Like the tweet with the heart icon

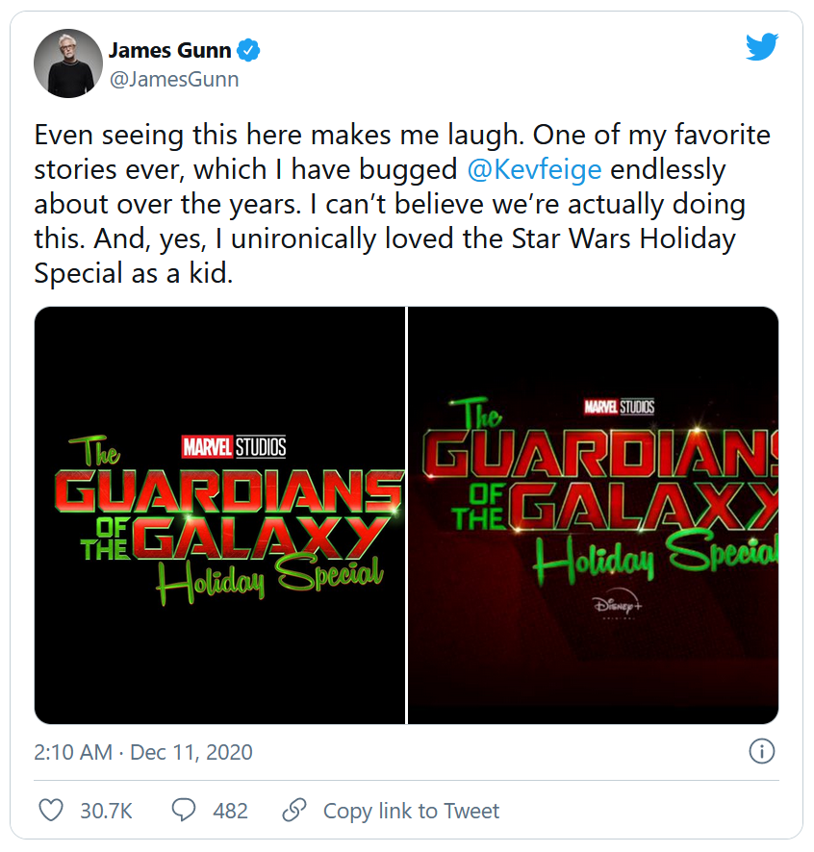[51, 811]
